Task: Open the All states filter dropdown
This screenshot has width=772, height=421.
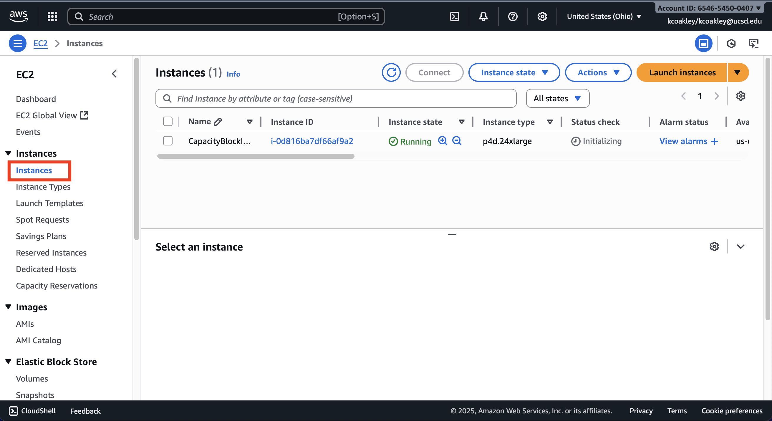Action: click(557, 98)
